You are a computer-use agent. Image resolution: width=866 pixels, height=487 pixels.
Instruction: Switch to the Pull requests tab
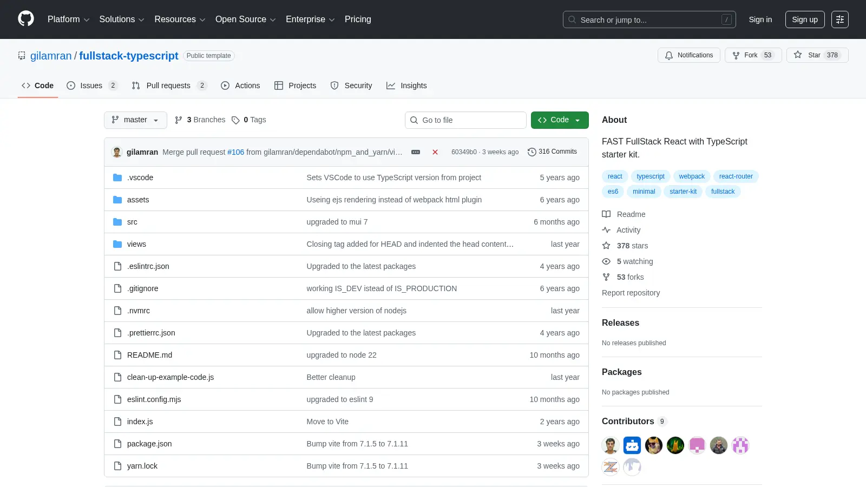click(x=169, y=85)
